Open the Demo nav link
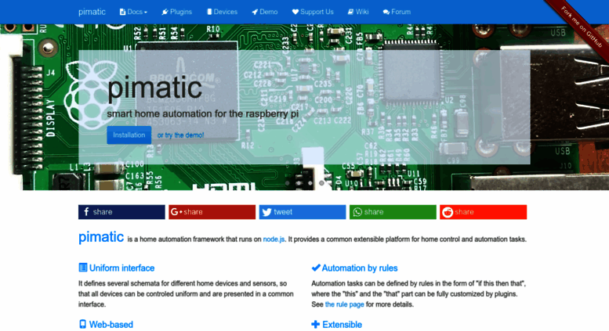 pyautogui.click(x=264, y=12)
